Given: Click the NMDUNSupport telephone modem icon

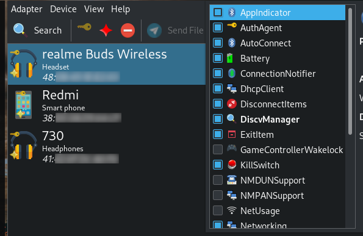Looking at the screenshot, I should pos(232,180).
